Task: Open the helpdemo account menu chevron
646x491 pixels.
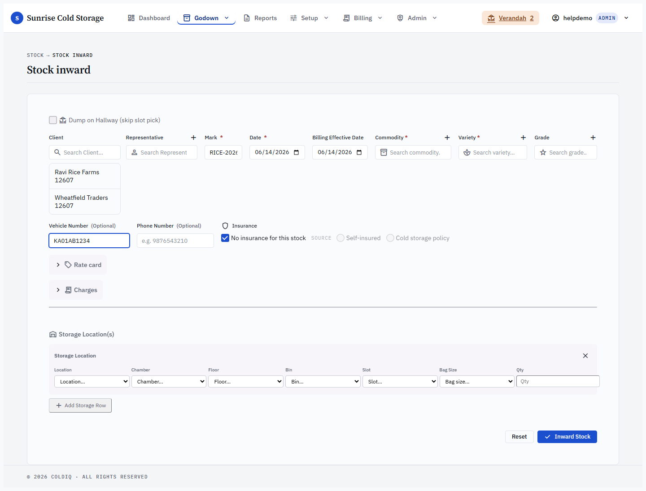Action: pyautogui.click(x=626, y=18)
